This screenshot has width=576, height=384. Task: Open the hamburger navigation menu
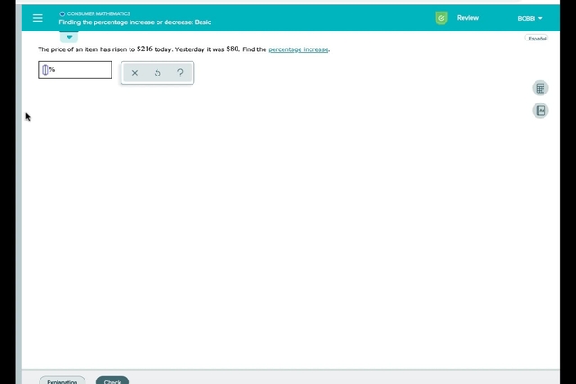point(38,18)
